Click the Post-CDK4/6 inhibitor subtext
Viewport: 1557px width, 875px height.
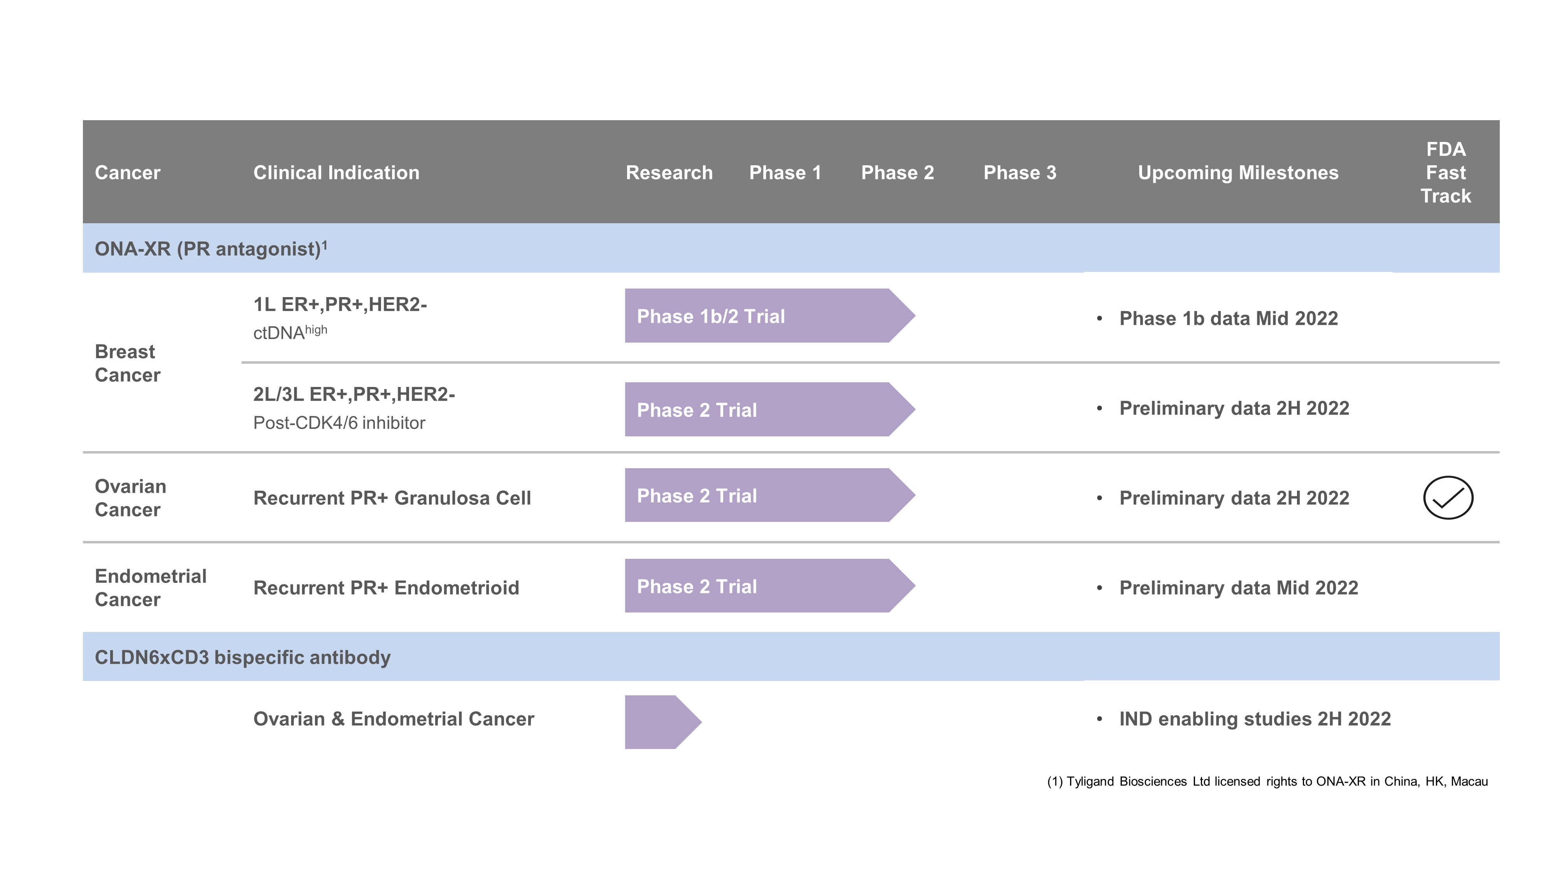tap(339, 423)
